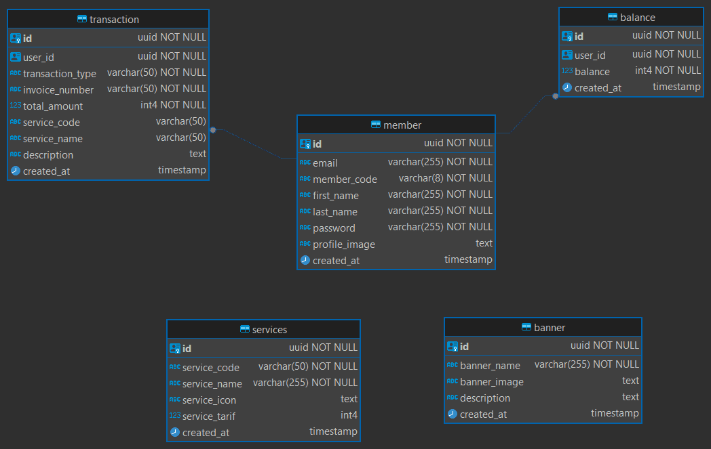This screenshot has width=711, height=449.
Task: Click the ABC icon of member password
Action: [305, 228]
